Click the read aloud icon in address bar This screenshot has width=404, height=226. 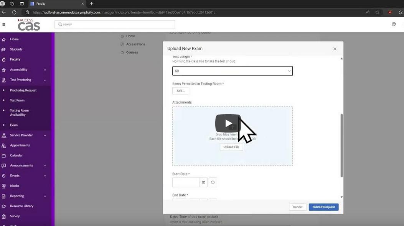pyautogui.click(x=368, y=12)
